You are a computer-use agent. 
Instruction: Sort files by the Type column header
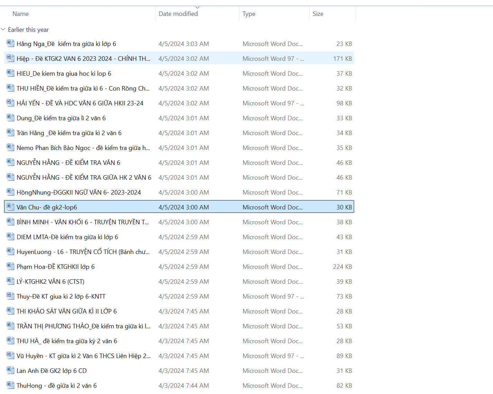pos(249,14)
